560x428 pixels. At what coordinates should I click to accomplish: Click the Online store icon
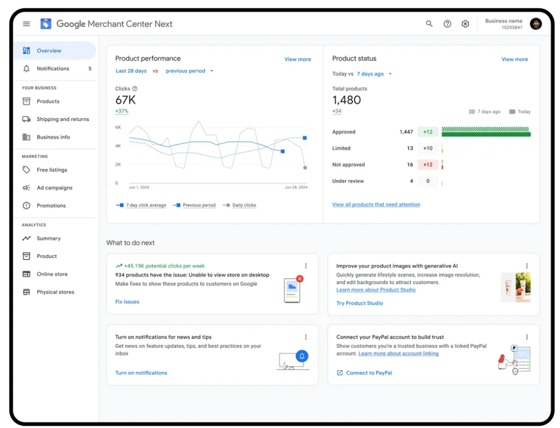point(26,274)
